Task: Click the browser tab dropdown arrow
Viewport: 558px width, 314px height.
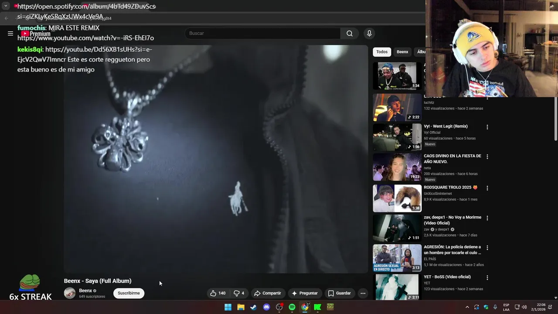Action: (6, 6)
